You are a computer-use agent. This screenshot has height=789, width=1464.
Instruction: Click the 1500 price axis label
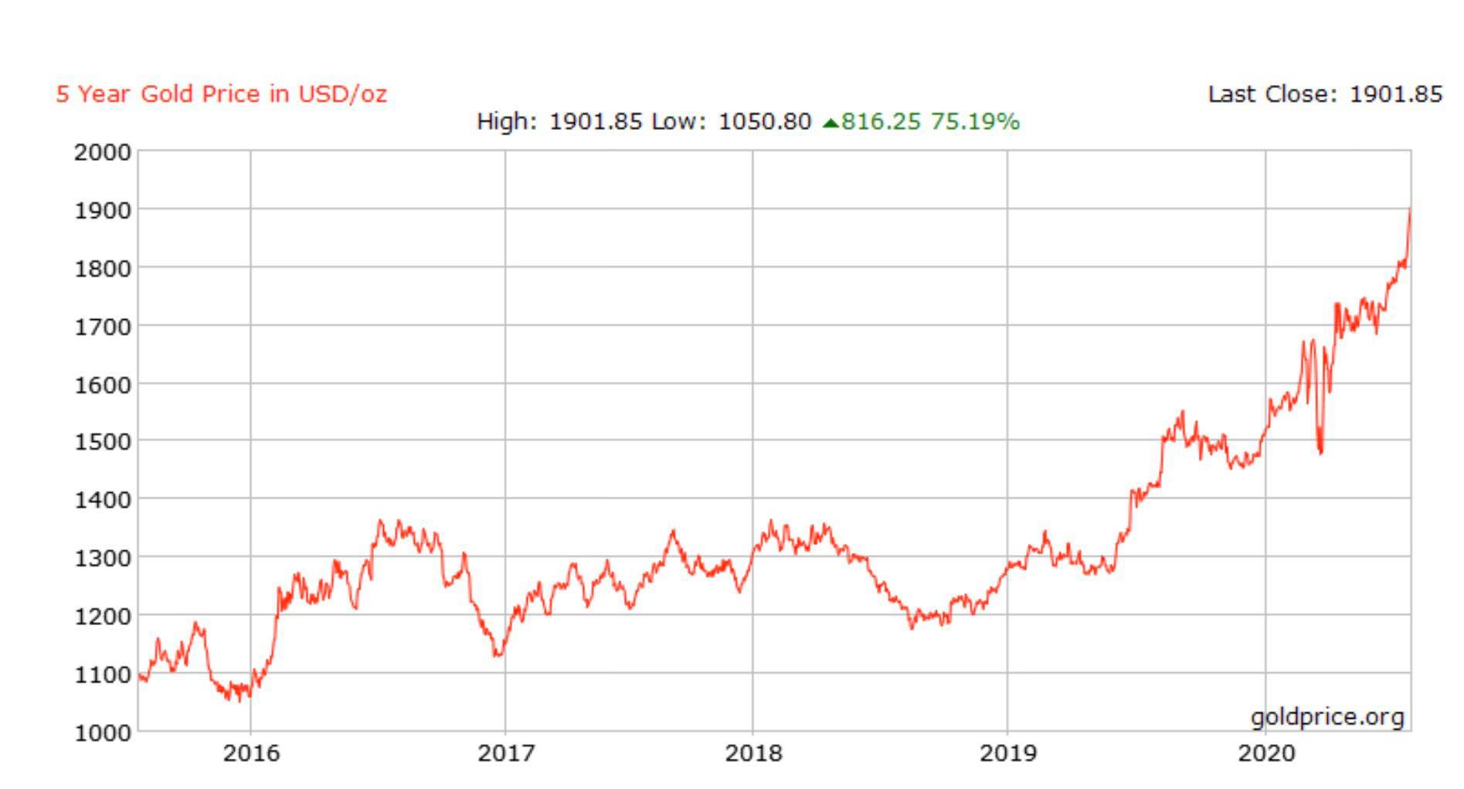103,442
